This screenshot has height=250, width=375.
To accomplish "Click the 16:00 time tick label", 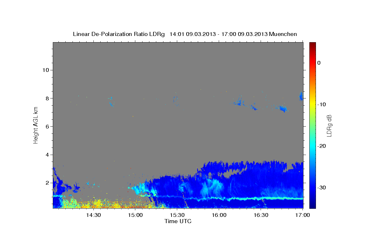I will 219,215.
